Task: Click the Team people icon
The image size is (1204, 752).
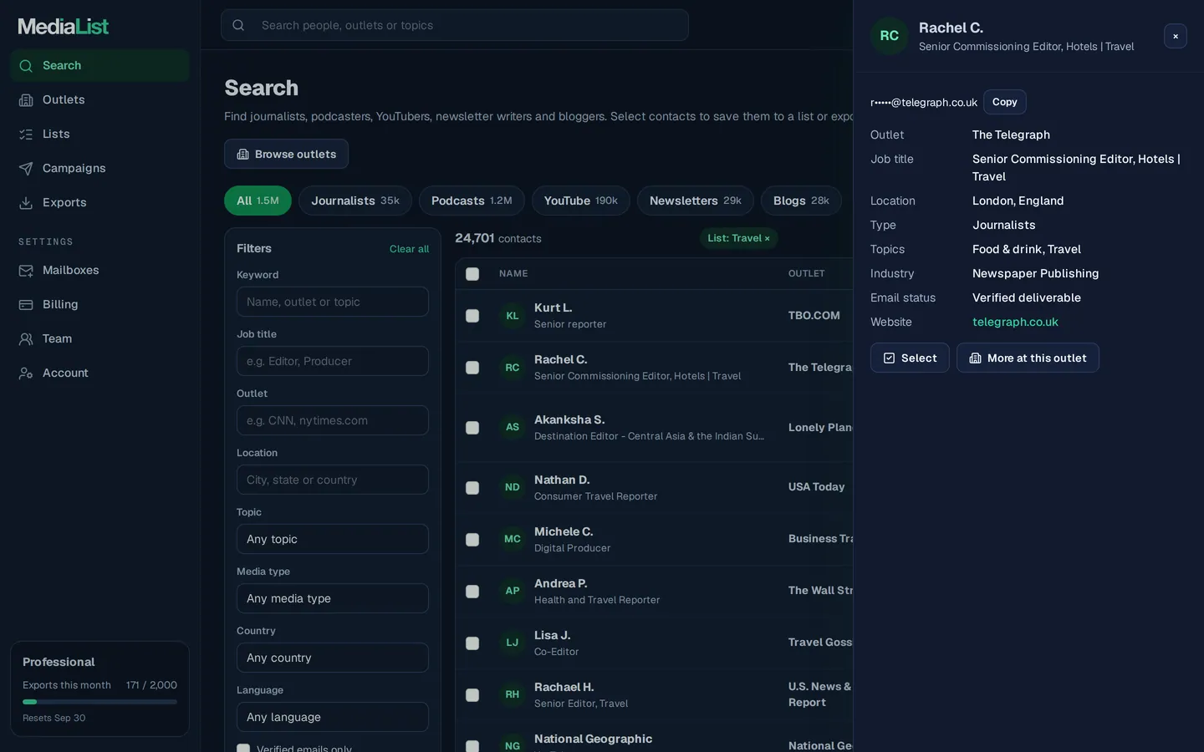Action: coord(26,338)
